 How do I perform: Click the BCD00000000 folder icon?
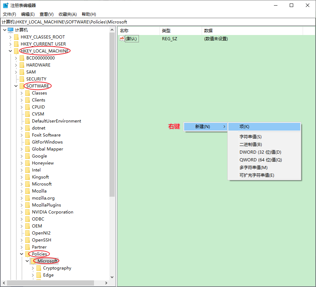click(x=22, y=58)
